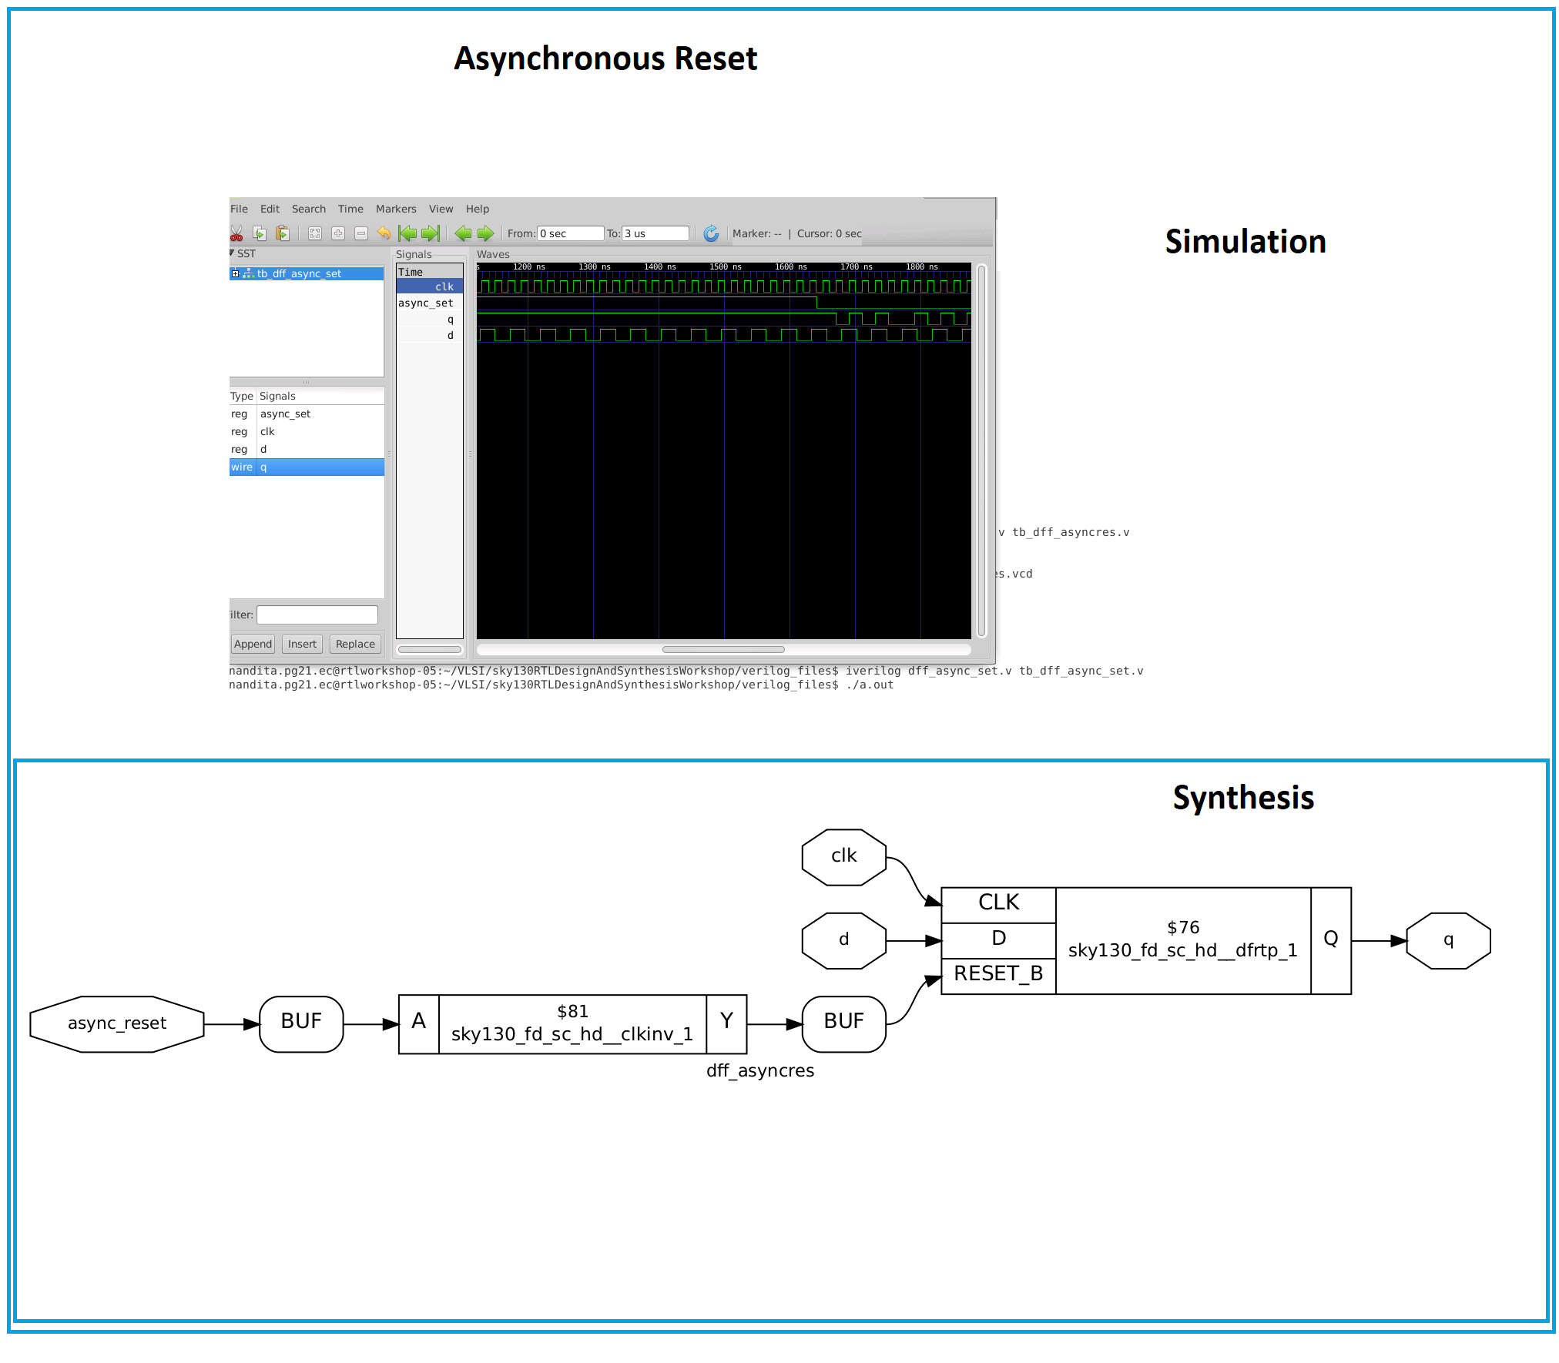Click the Filter input field

click(317, 614)
